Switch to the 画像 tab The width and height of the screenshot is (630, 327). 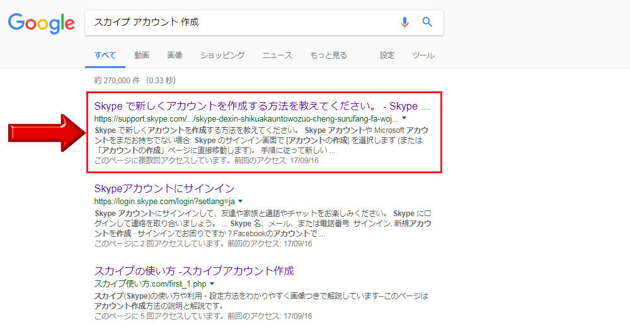175,55
